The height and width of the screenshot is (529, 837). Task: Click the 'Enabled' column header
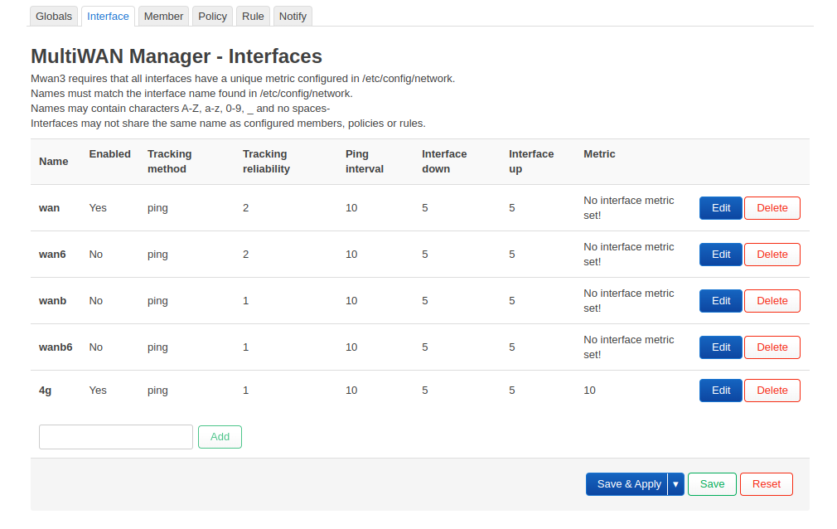(110, 154)
